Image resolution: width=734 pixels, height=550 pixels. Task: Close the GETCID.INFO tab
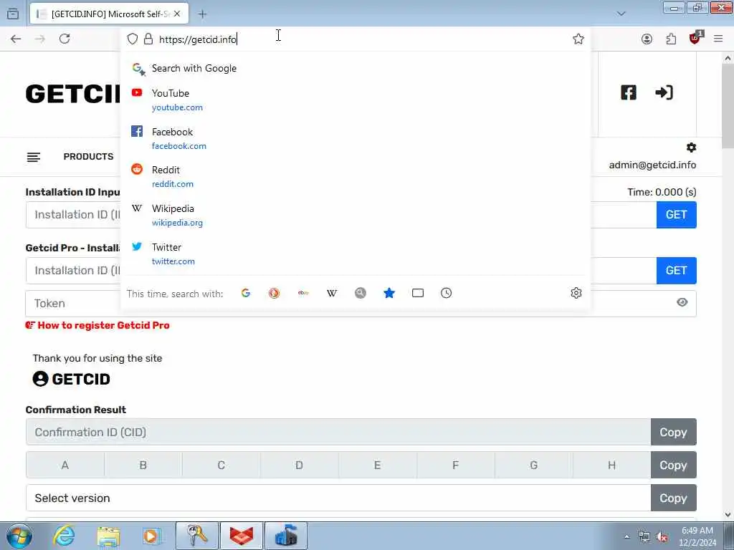click(x=177, y=14)
